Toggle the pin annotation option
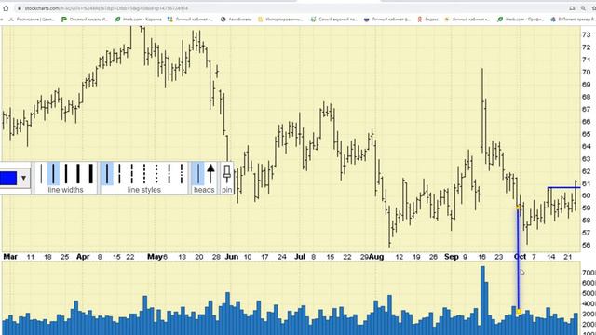This screenshot has width=596, height=335. click(x=227, y=174)
